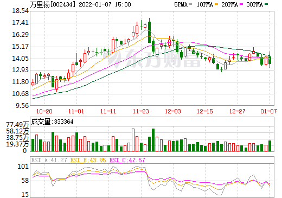Select the 01-07 date axis label
The height and width of the screenshot is (198, 282).
click(x=268, y=111)
